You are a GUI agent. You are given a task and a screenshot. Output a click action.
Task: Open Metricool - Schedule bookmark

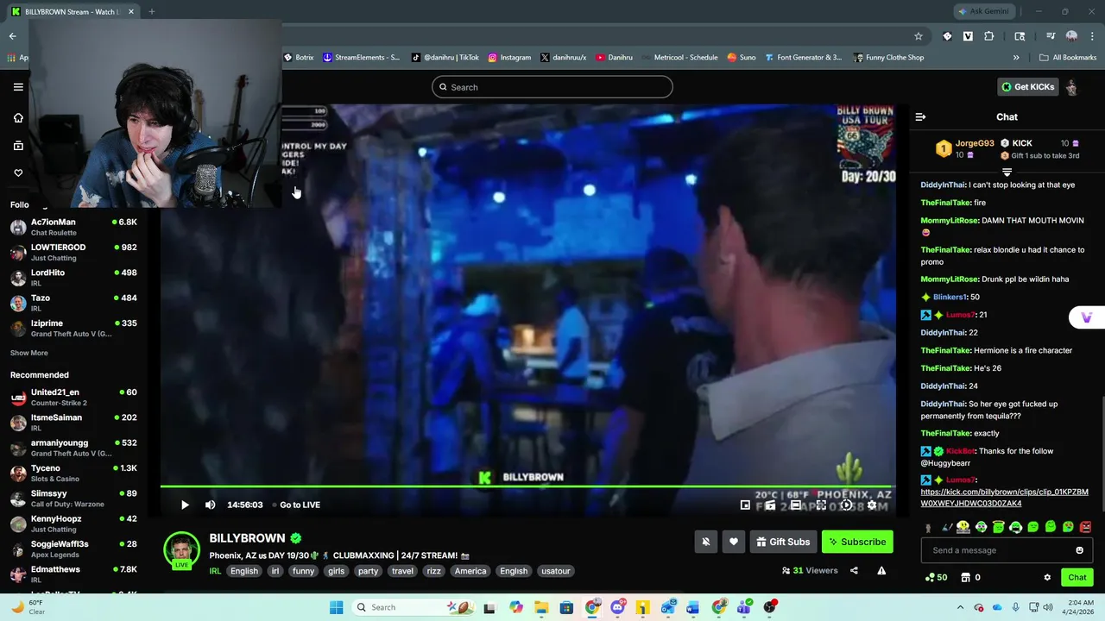(679, 58)
